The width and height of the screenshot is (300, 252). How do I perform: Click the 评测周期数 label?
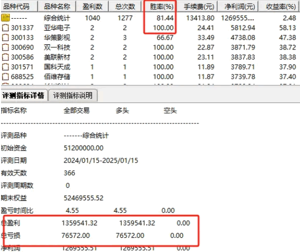click(17, 185)
